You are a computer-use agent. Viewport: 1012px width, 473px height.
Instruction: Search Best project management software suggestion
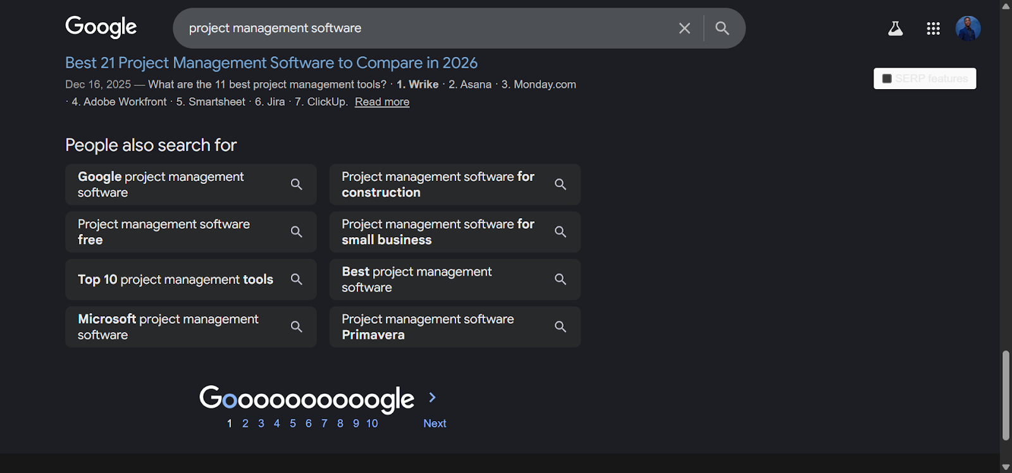pyautogui.click(x=455, y=279)
